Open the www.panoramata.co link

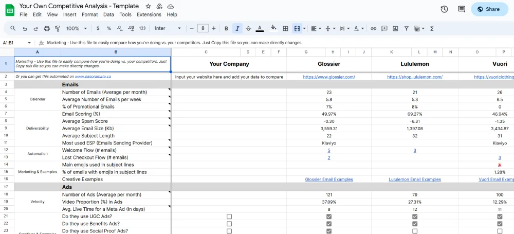(x=93, y=77)
